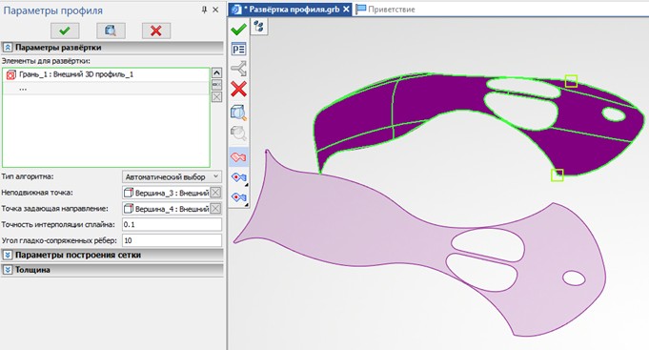
Task: Click the green checkmark in vertical toolbar
Action: click(238, 30)
